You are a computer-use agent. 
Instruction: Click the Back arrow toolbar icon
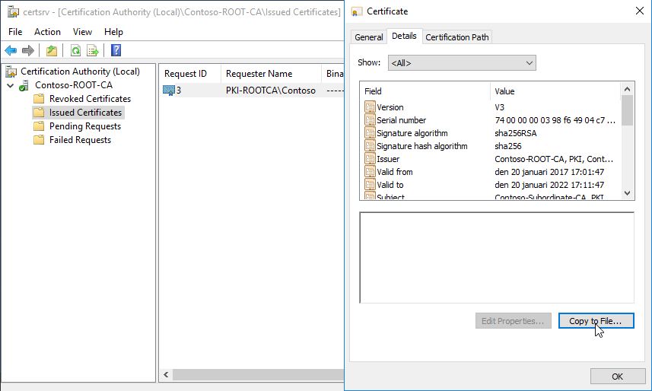(x=11, y=51)
